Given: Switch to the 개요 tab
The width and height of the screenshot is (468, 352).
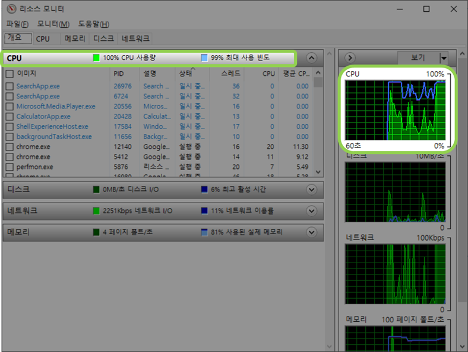Looking at the screenshot, I should pos(18,38).
